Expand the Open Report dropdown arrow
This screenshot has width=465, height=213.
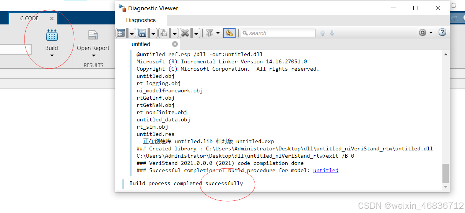click(93, 56)
